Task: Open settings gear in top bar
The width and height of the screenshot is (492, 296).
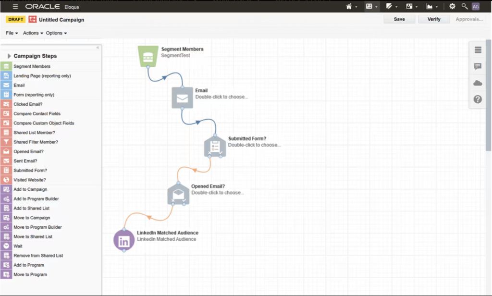Action: click(x=452, y=6)
